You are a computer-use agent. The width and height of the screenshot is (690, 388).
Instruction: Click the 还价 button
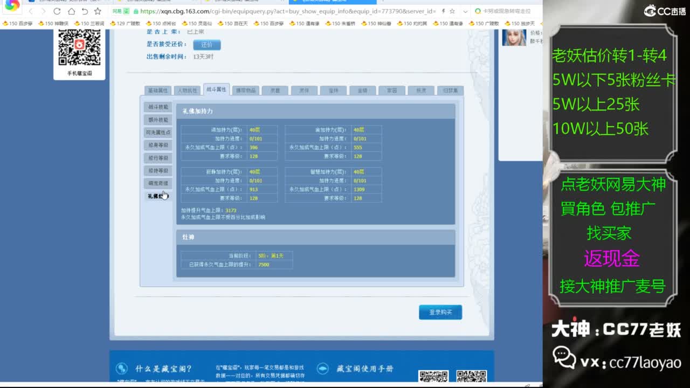pyautogui.click(x=206, y=45)
